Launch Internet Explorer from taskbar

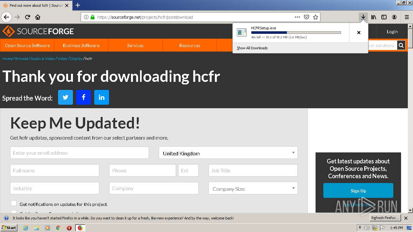(x=26, y=228)
